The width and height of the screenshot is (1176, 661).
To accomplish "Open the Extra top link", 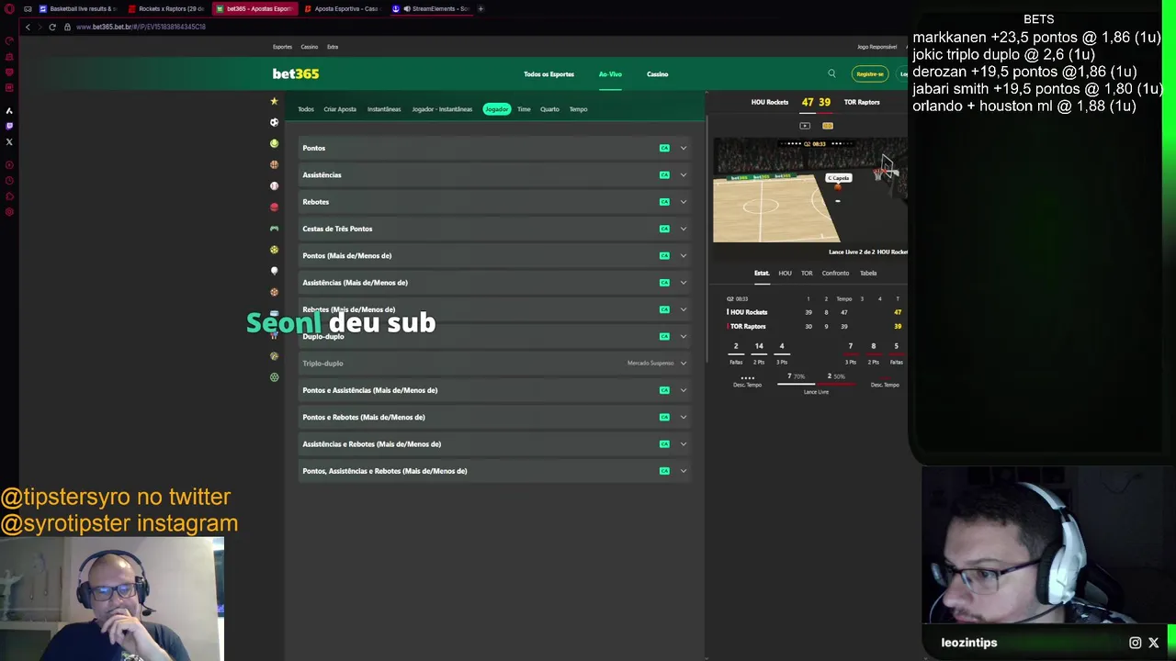I will tap(333, 47).
